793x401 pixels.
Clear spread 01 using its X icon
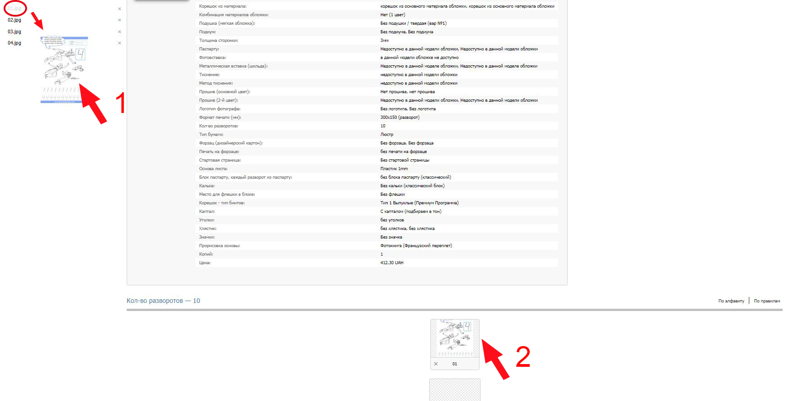[436, 364]
